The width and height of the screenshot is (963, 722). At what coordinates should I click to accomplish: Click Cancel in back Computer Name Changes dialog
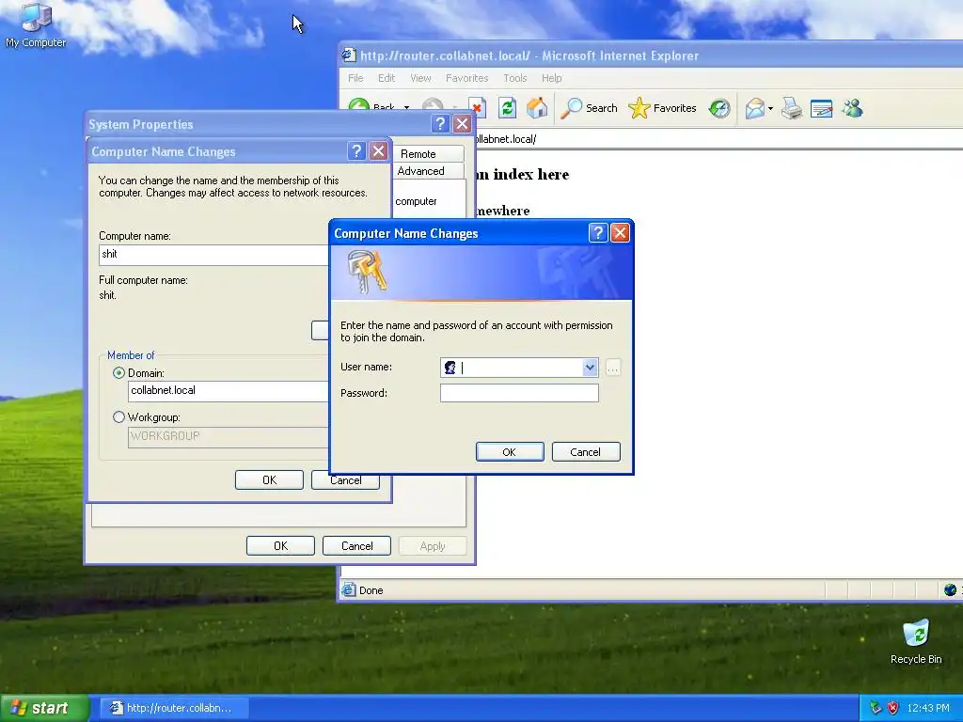tap(345, 481)
